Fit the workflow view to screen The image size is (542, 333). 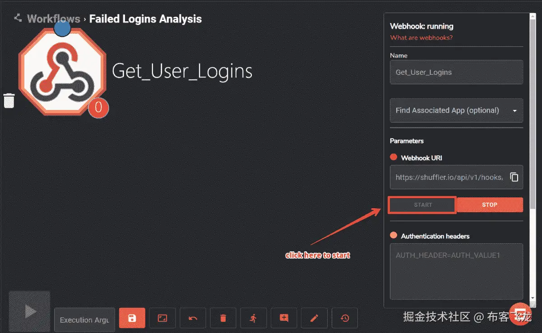(162, 318)
